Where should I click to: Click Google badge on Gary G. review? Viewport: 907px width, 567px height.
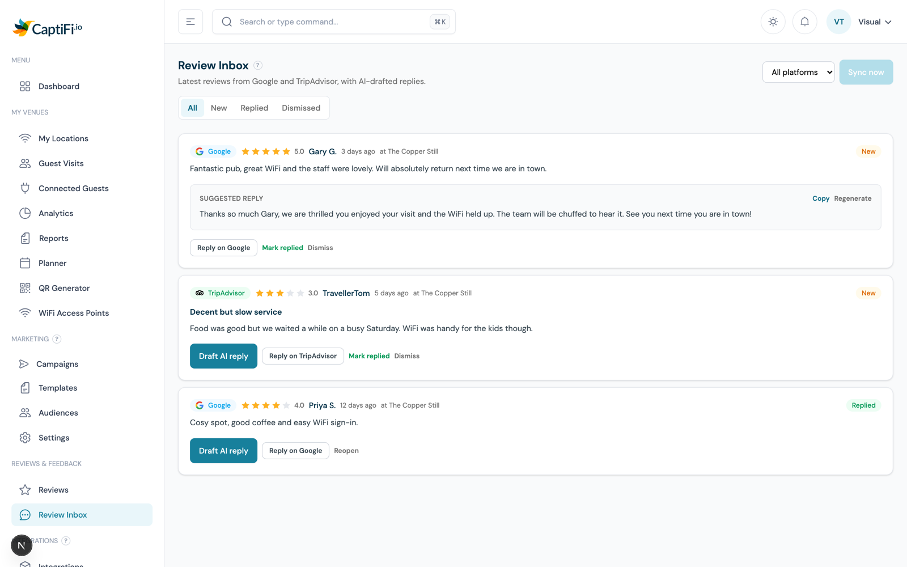[x=213, y=151]
